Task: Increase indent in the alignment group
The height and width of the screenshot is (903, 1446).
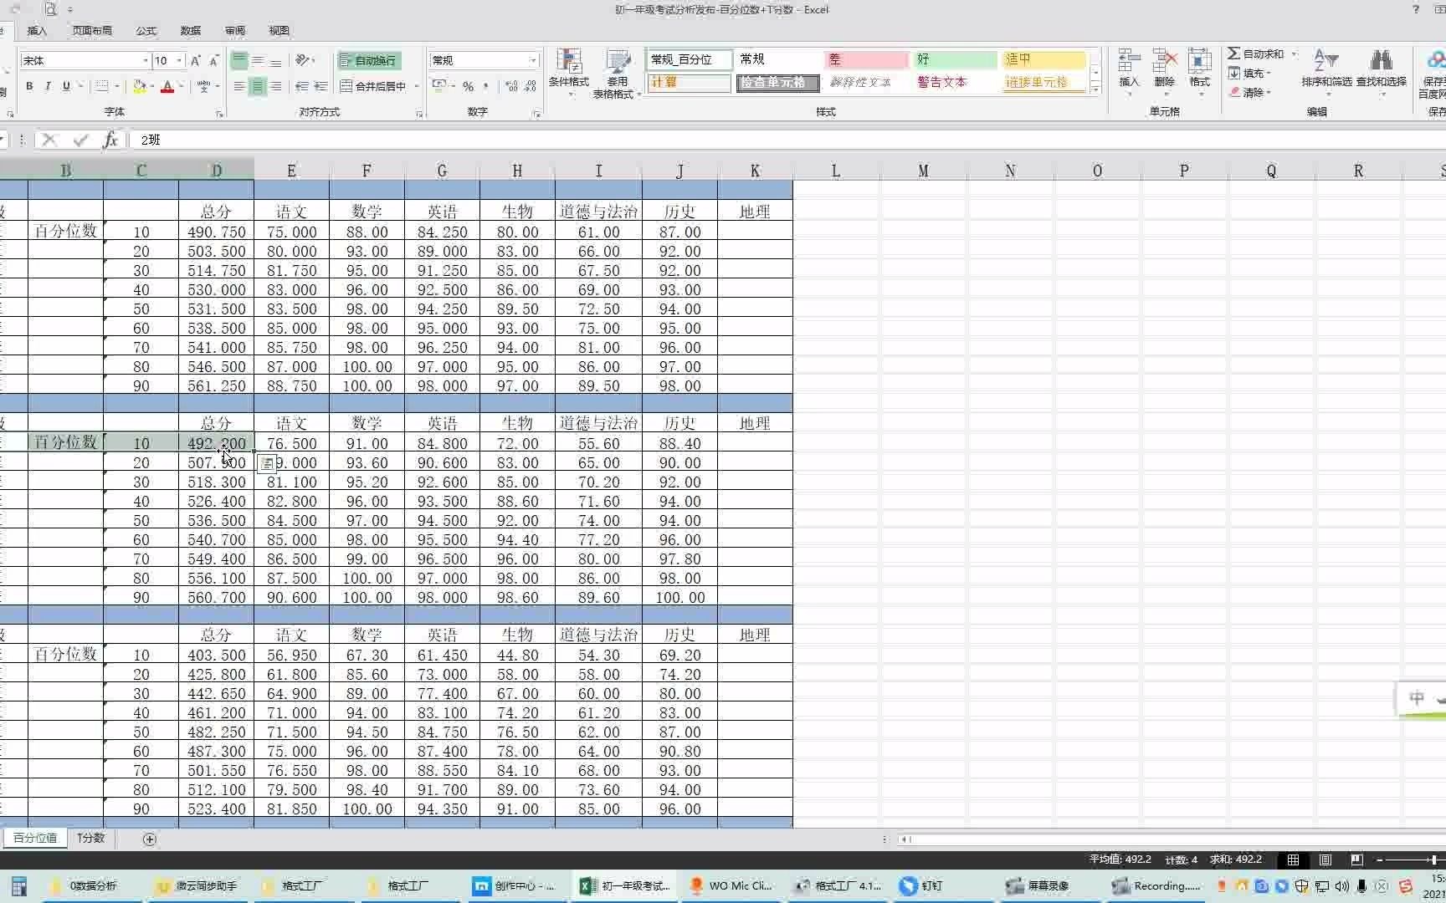Action: pyautogui.click(x=320, y=86)
